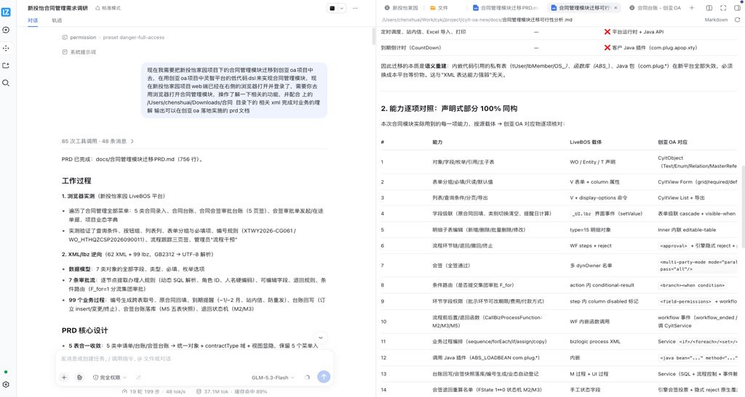Click heading 2. 能力逐项对照
This screenshot has height=397, width=745.
(x=449, y=108)
